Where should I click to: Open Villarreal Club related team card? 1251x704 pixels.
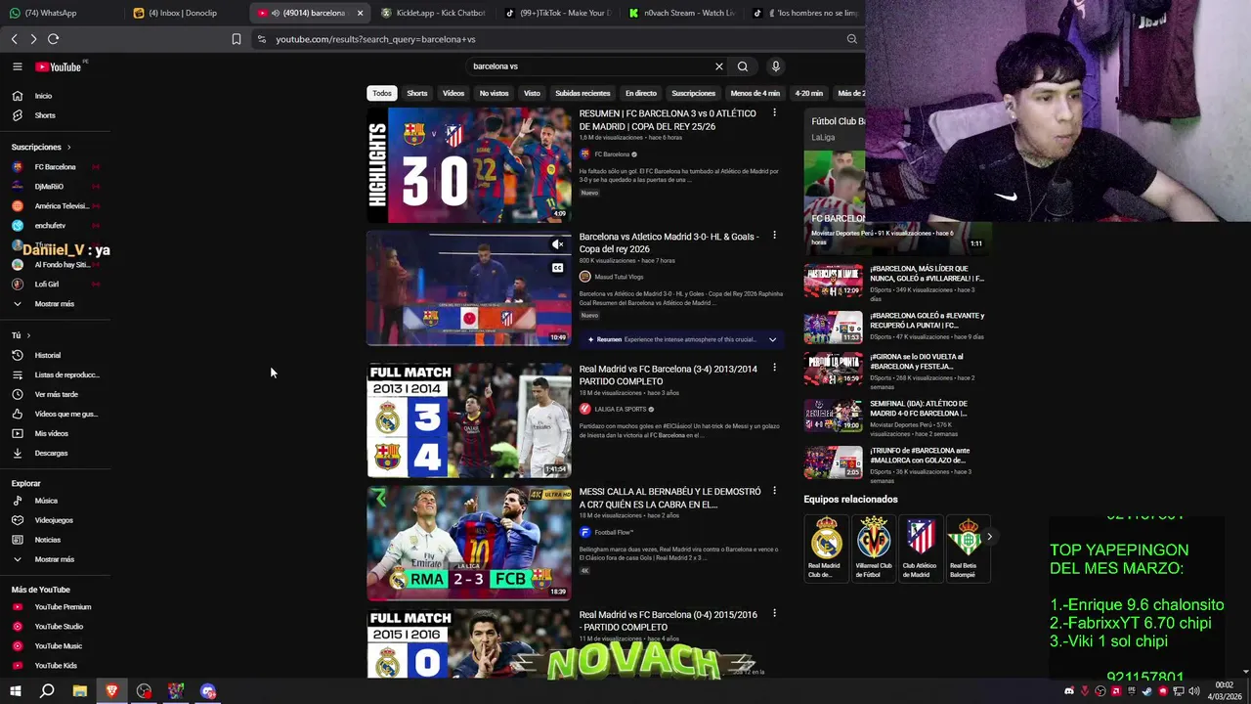click(874, 549)
